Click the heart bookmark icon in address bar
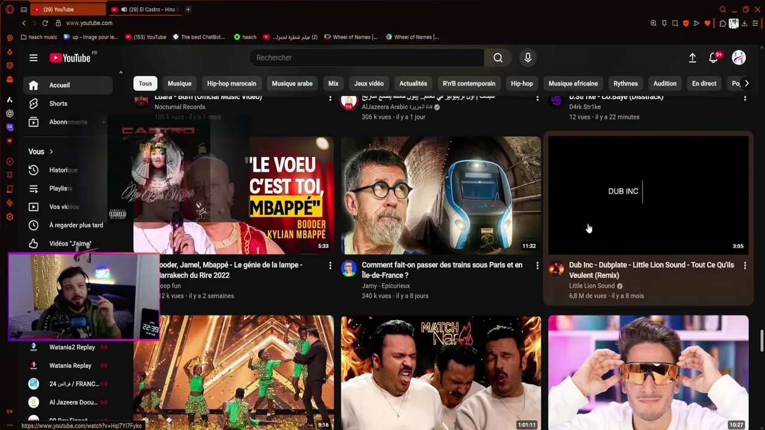Screen dimensions: 765x430 (708, 23)
